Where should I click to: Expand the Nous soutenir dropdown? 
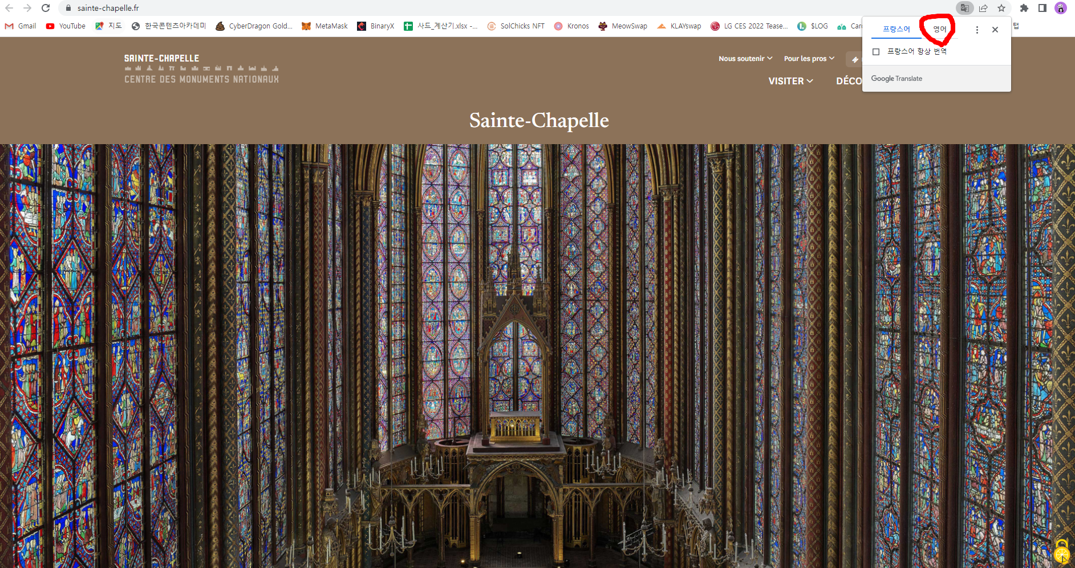[x=745, y=59]
